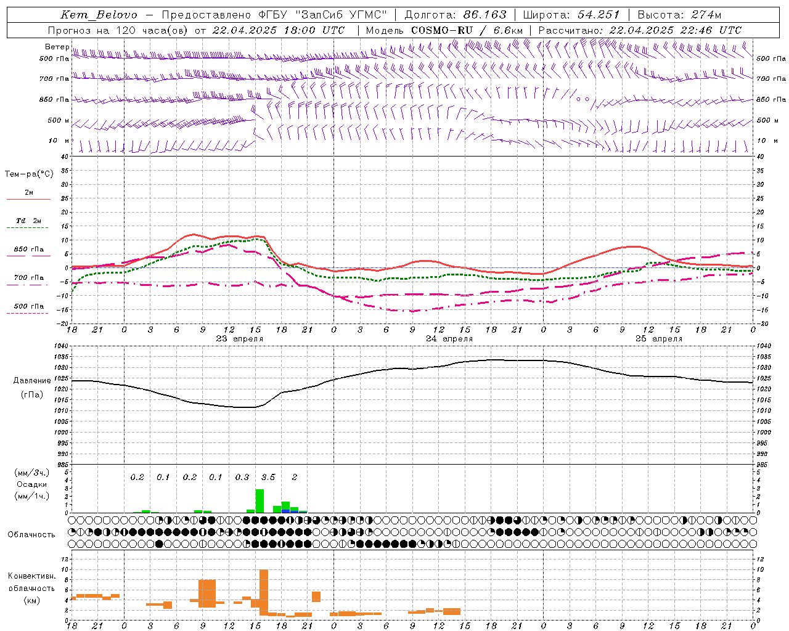The image size is (789, 631).
Task: Click the Осадки precipitation label
Action: tap(31, 484)
